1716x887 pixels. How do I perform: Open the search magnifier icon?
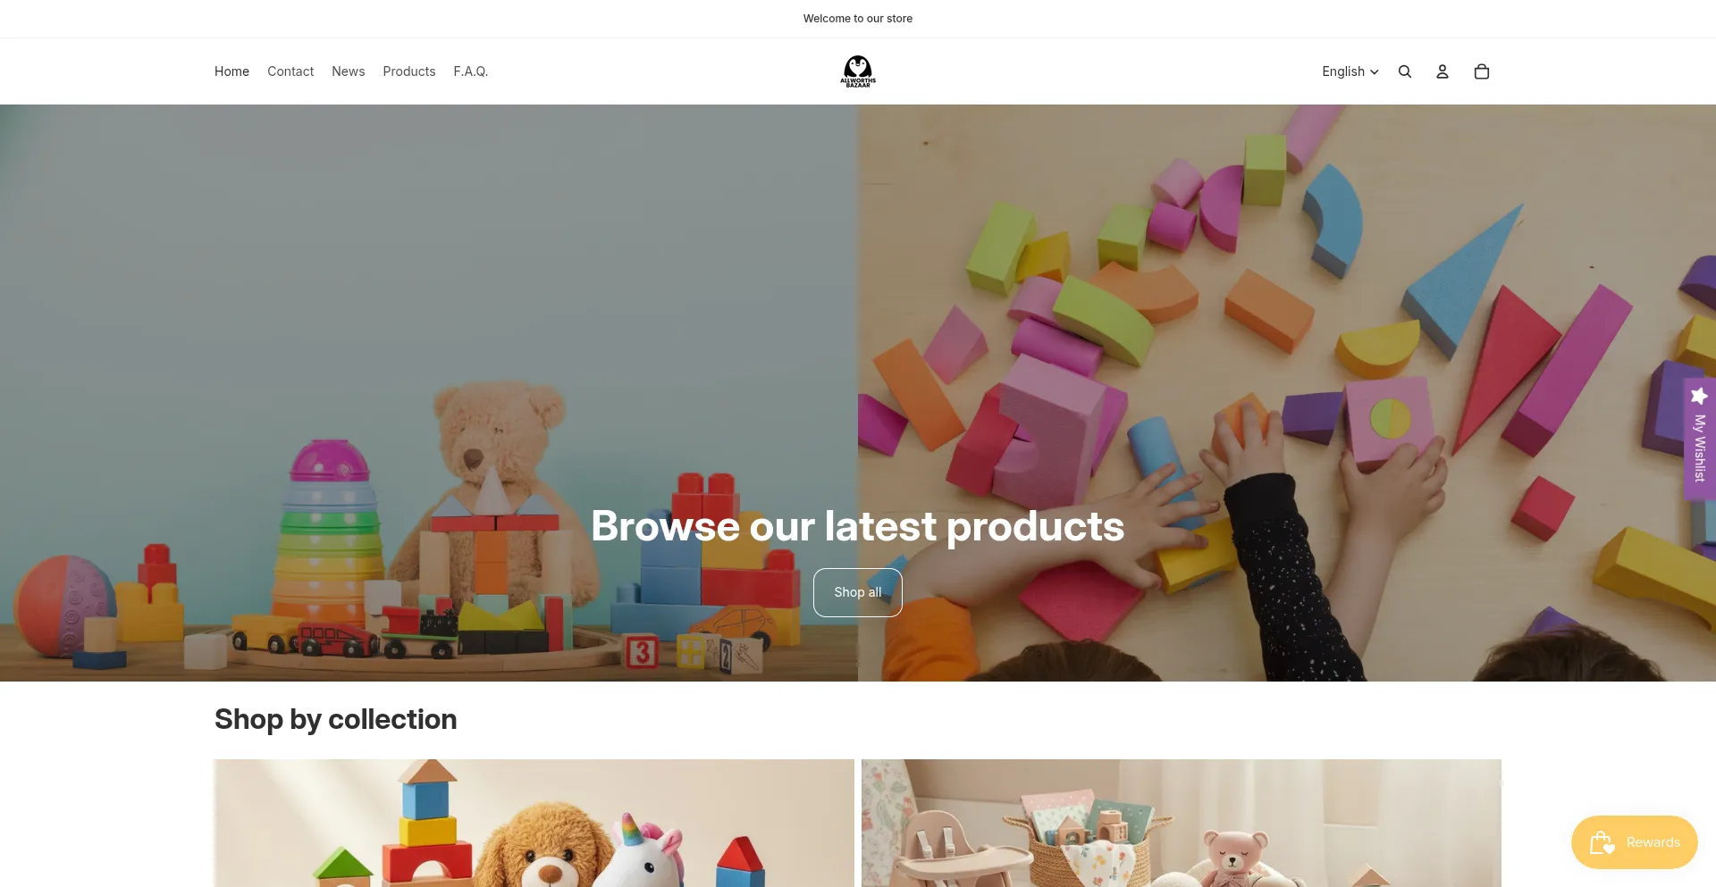point(1405,71)
